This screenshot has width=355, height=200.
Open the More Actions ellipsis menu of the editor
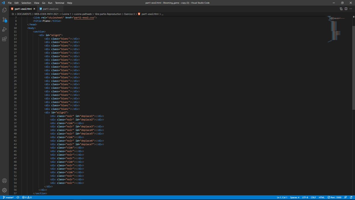[351, 9]
